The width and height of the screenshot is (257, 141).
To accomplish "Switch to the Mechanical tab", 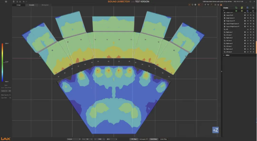I will coord(45,5).
